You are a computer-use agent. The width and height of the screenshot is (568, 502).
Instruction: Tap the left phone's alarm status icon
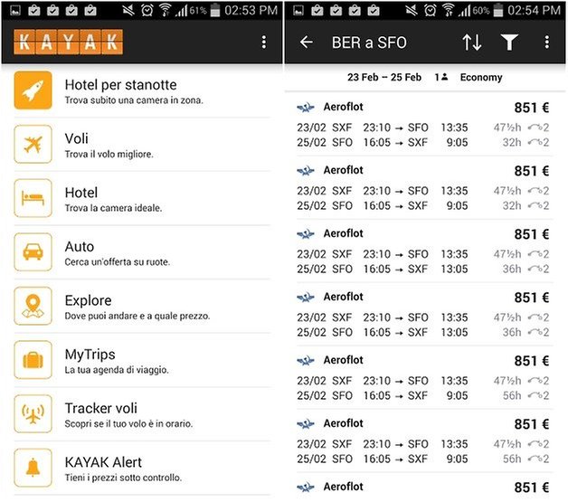coord(147,10)
